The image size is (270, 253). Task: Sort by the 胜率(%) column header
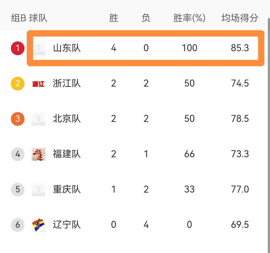pyautogui.click(x=189, y=18)
